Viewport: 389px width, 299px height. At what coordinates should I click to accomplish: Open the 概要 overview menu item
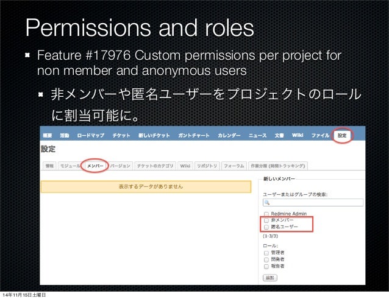[47, 136]
